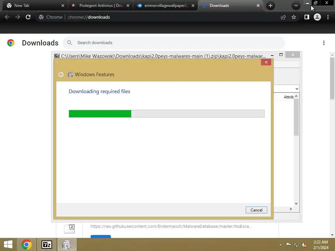Click the Windows Features back arrow
Screen dimensions: 335x251
tap(61, 75)
